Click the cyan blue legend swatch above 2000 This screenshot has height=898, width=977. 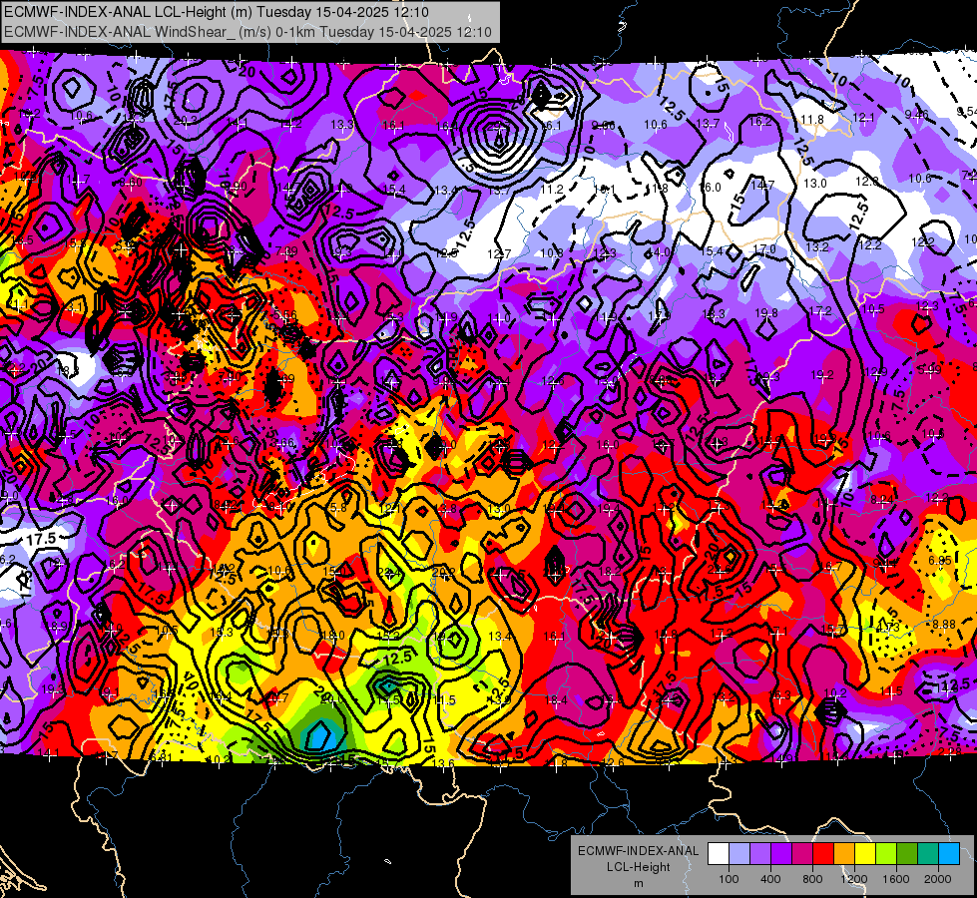949,854
